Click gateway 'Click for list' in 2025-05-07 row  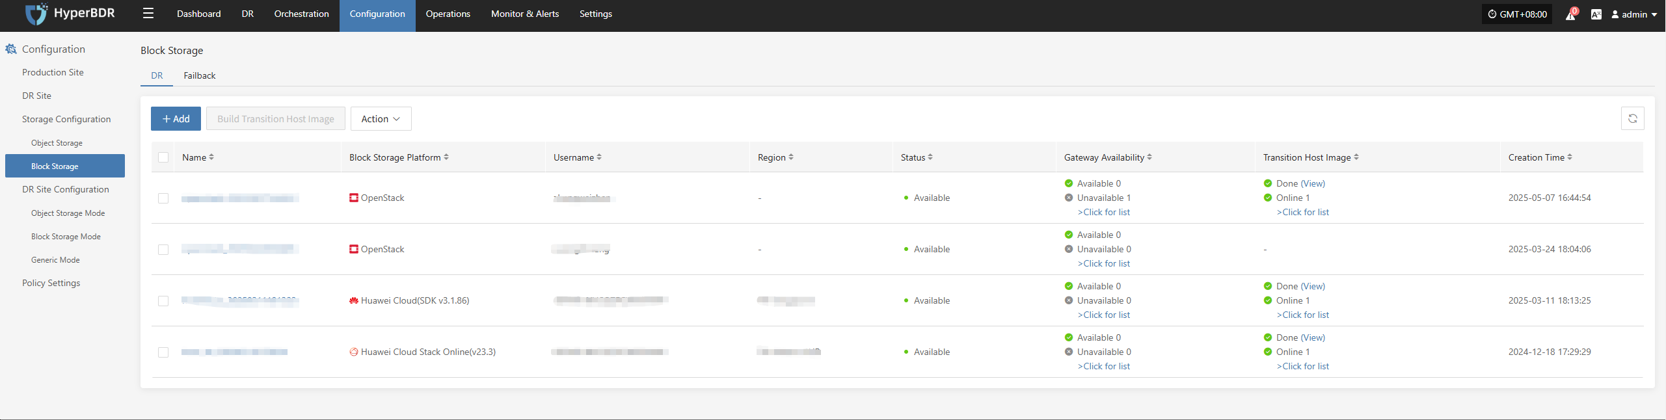click(x=1104, y=212)
